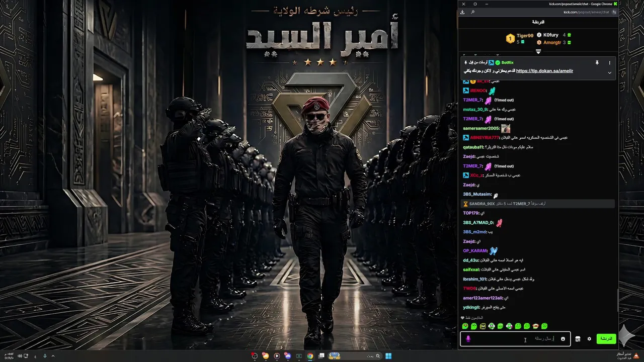Viewport: 644px width, 362px height.
Task: Select saifxxal username in chat
Action: coord(471,269)
